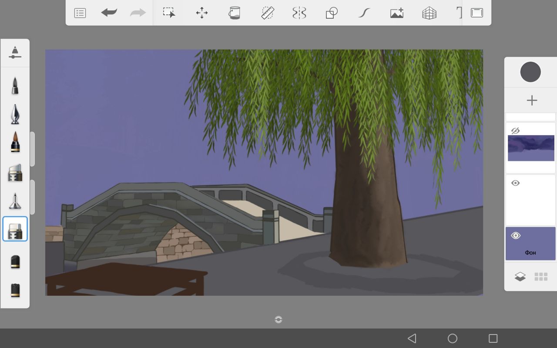The height and width of the screenshot is (348, 557).
Task: Select the predictive stroke curve tool
Action: point(364,13)
